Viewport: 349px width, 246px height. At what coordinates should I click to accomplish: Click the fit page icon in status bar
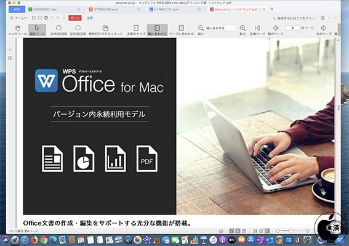[x=262, y=231]
